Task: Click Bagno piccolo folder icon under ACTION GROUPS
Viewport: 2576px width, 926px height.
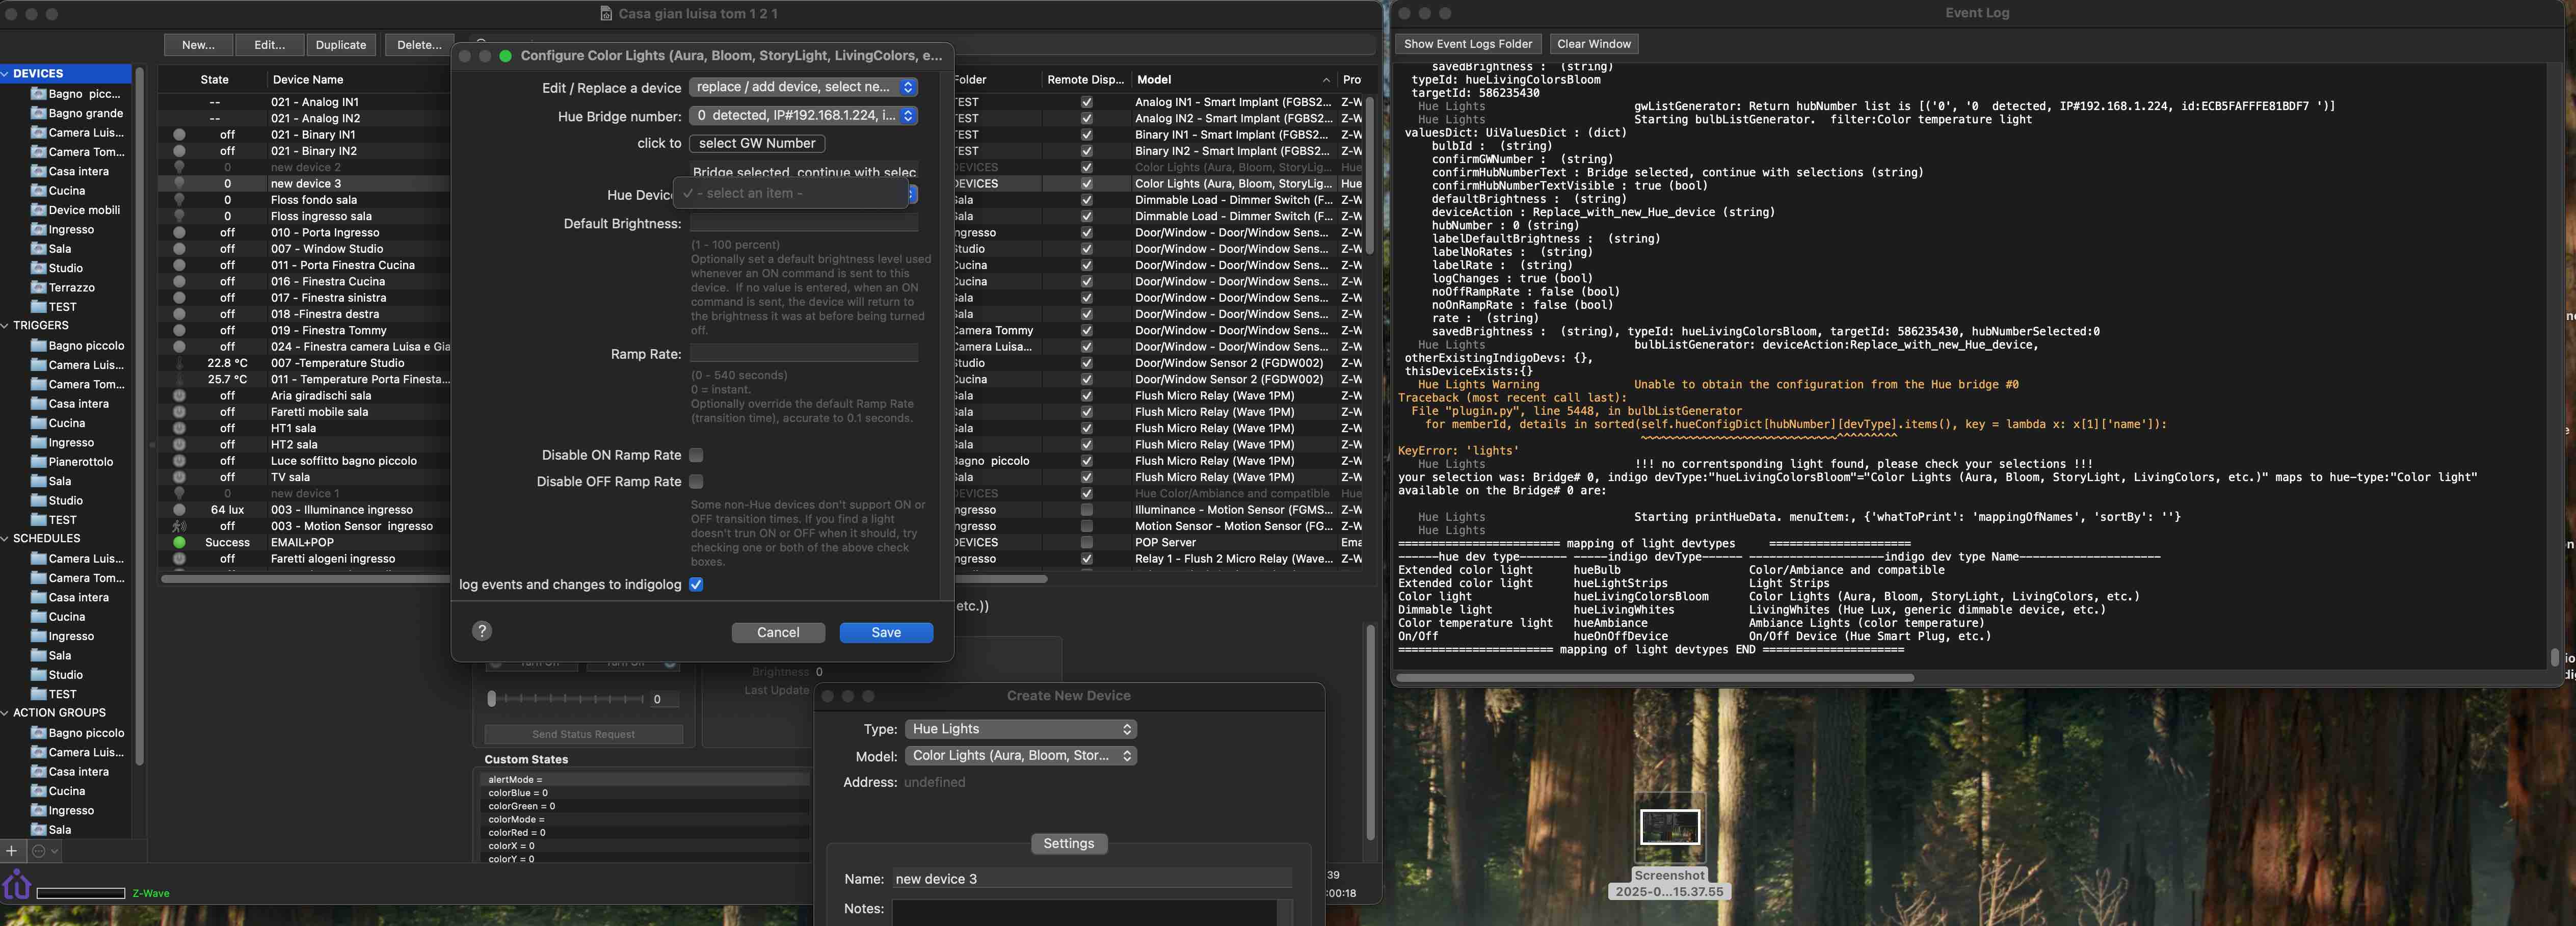Action: click(x=38, y=733)
